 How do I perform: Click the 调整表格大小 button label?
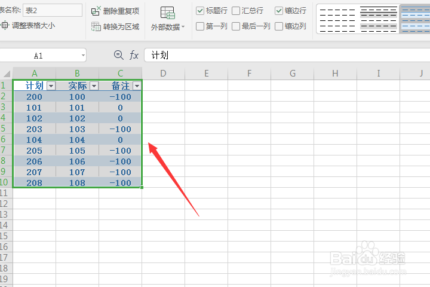33,26
